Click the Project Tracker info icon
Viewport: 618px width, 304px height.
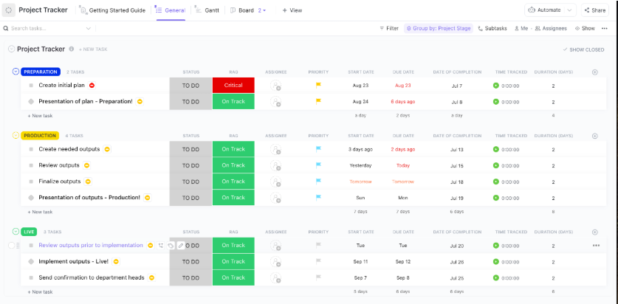(72, 49)
